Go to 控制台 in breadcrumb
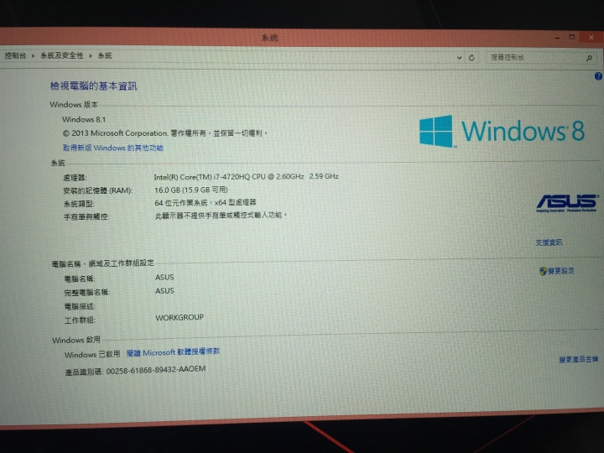The image size is (604, 453). [15, 55]
